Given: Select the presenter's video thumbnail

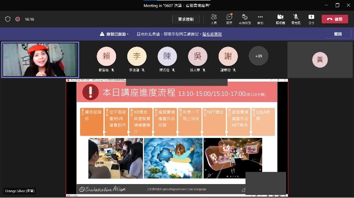Looking at the screenshot, I should [40, 60].
